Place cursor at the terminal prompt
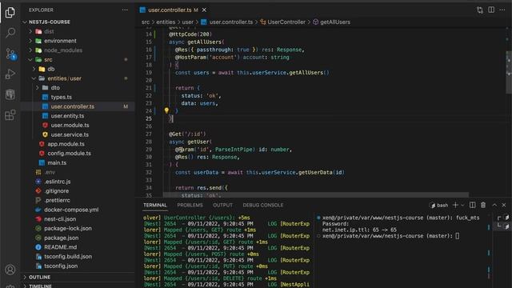 [457, 236]
